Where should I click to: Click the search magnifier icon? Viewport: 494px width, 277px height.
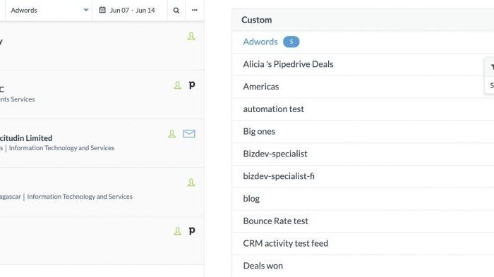point(176,11)
